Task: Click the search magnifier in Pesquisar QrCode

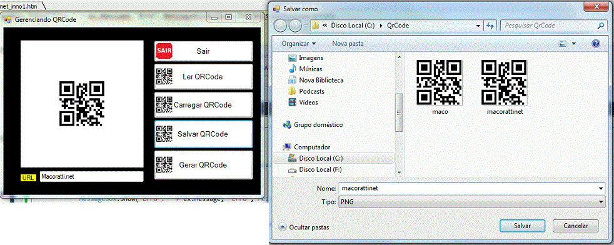Action: pyautogui.click(x=601, y=26)
